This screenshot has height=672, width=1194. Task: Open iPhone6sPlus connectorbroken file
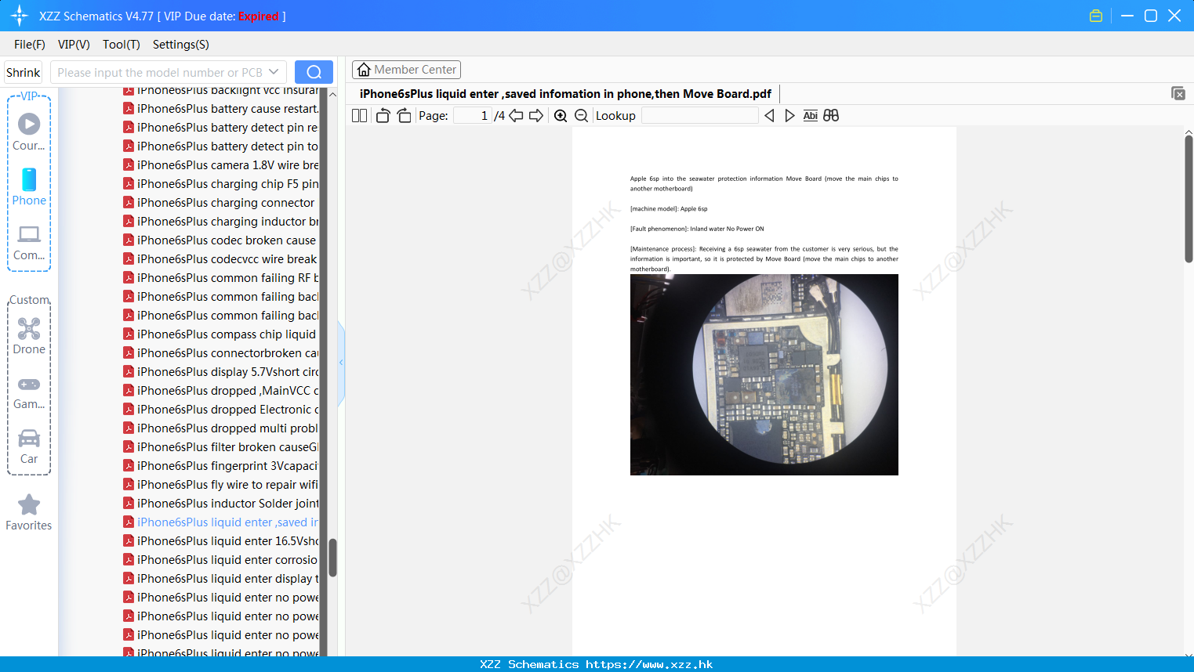tap(221, 353)
